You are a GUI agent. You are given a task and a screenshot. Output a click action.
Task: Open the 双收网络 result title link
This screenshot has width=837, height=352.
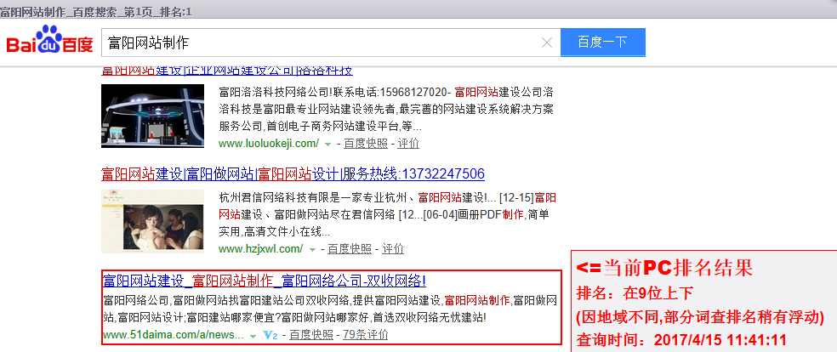(264, 281)
